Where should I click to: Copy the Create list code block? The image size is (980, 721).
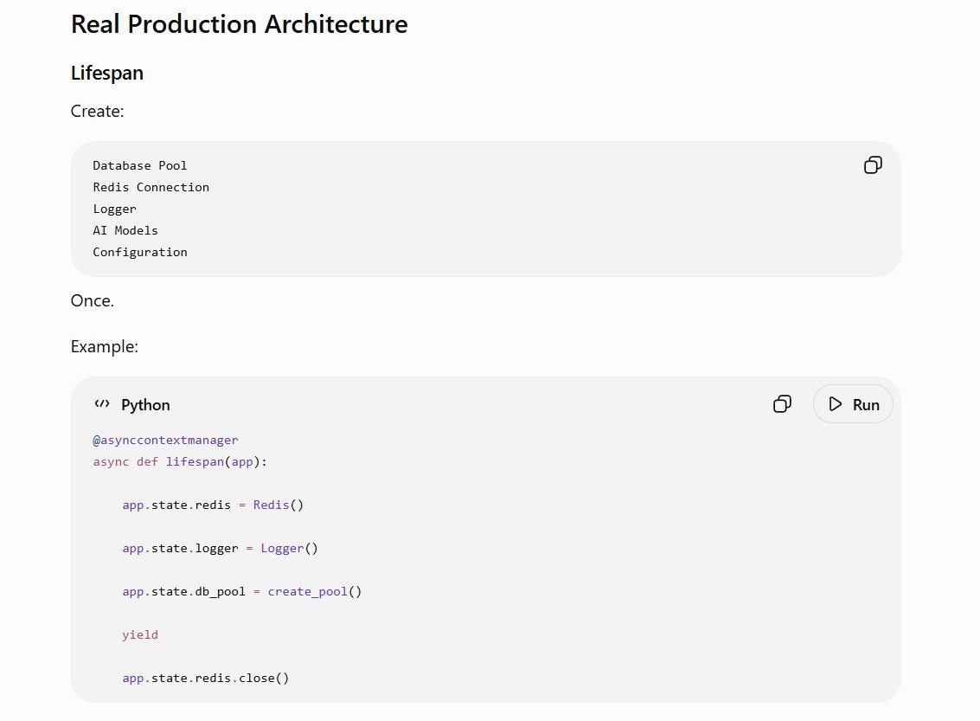[x=873, y=165]
